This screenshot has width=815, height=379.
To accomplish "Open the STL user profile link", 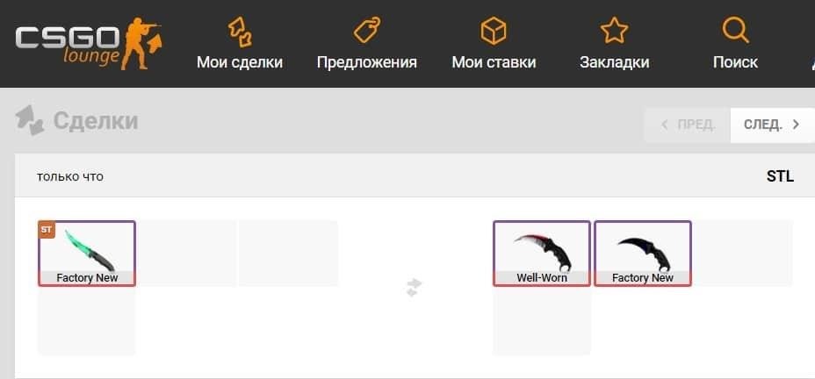I will point(780,176).
